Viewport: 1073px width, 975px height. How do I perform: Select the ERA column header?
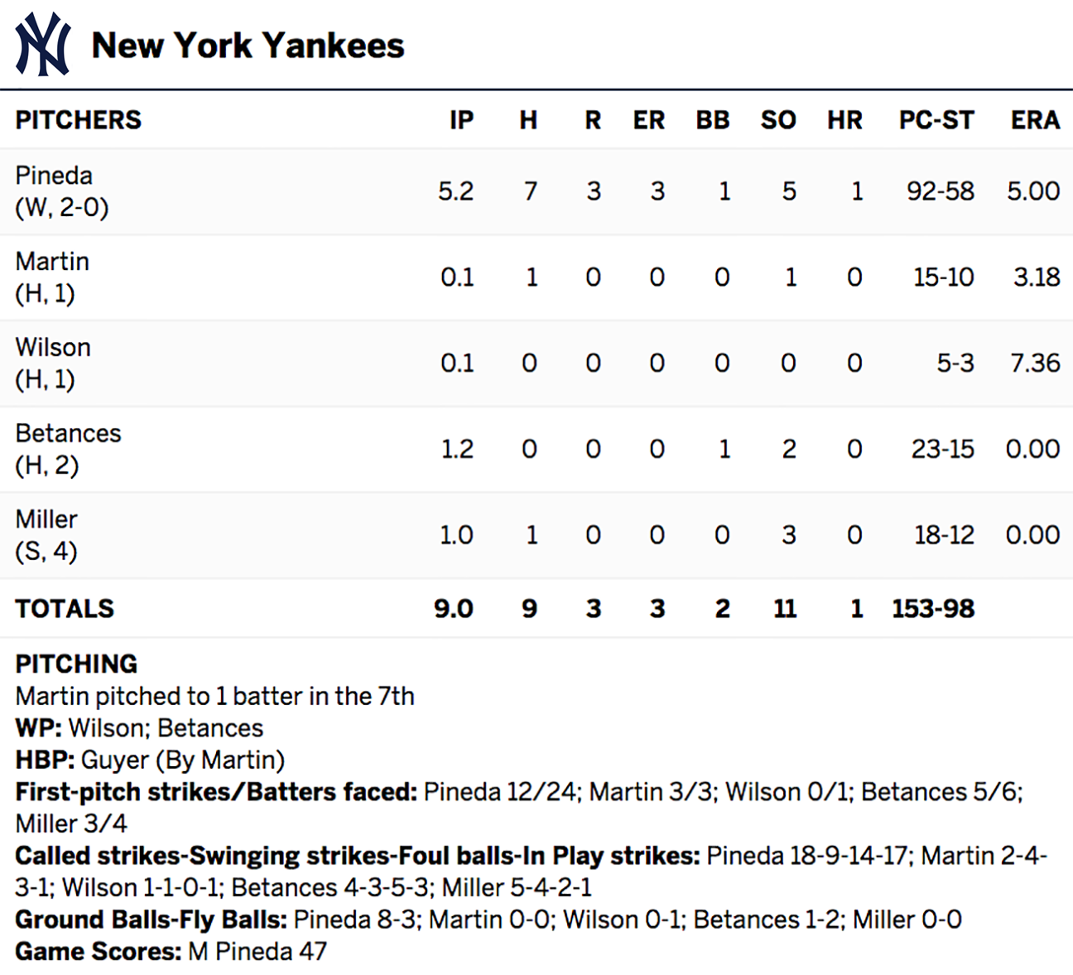point(1035,120)
